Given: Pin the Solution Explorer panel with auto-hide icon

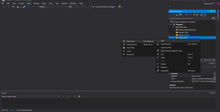Looking at the screenshot, I should click(x=212, y=11).
